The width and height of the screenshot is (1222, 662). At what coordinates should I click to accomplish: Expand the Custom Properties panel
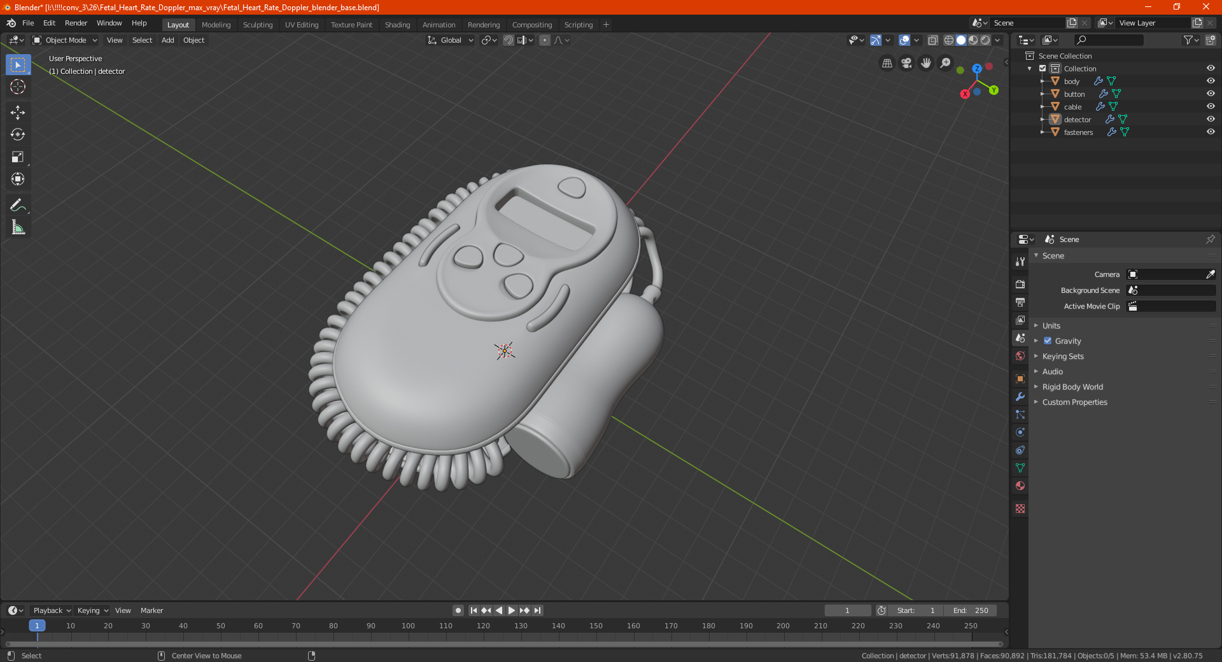point(1074,402)
